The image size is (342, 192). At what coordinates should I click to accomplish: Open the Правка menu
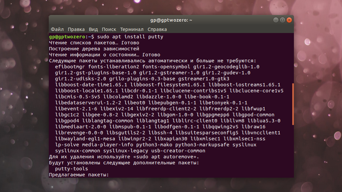(x=76, y=29)
